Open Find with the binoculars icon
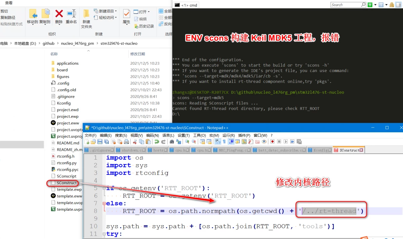Image resolution: width=403 pixels, height=239 pixels. point(172,142)
